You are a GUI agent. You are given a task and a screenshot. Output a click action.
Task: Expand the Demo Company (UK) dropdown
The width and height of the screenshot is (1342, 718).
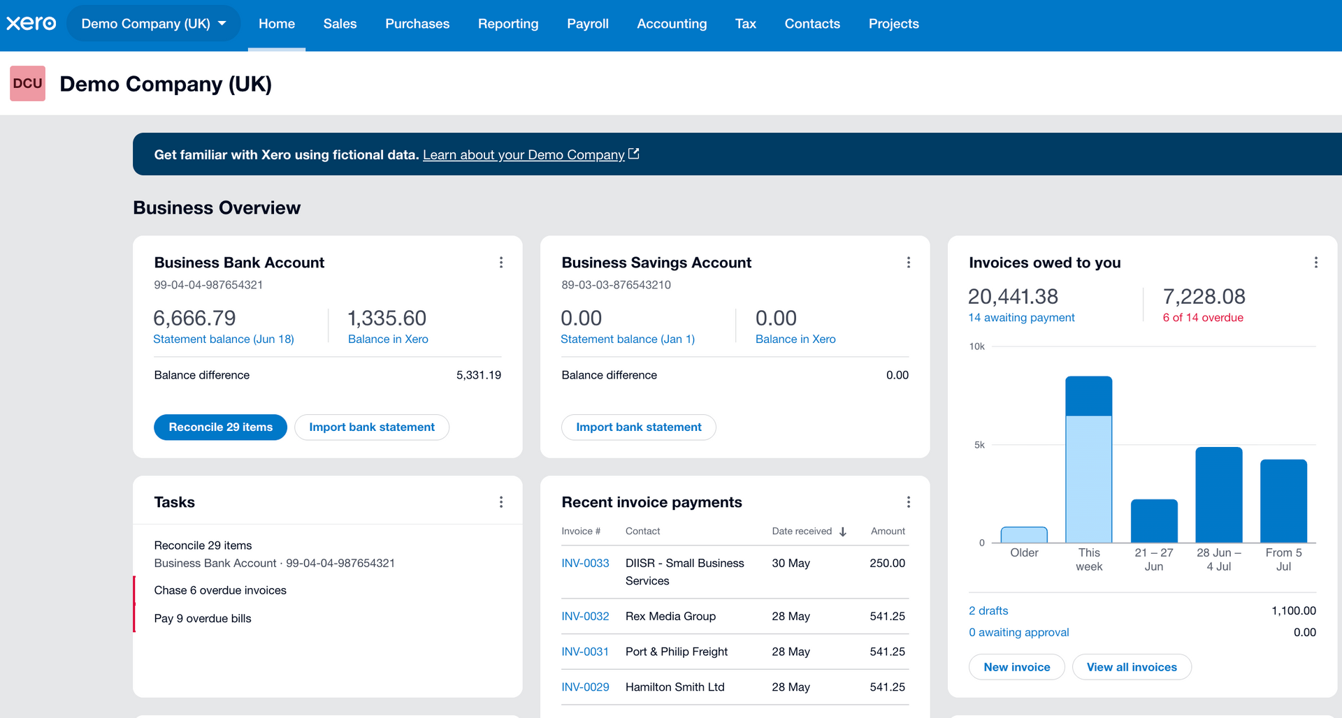(x=154, y=24)
